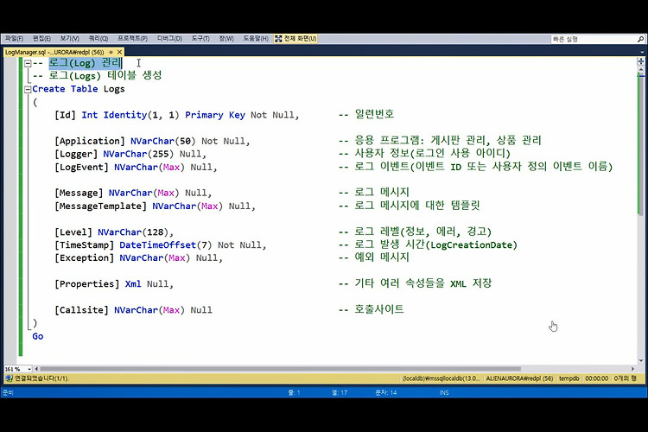The image size is (648, 432).
Task: Collapse the Create Table Logs block
Action: (28, 89)
